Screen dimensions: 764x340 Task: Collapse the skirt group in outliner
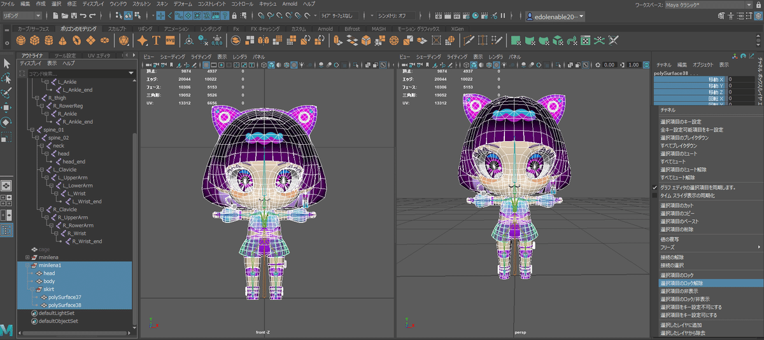point(32,289)
